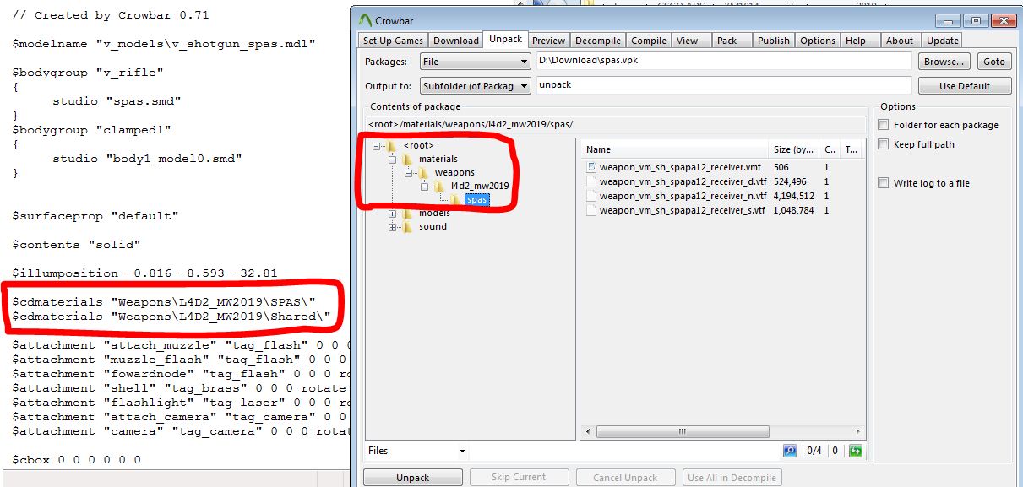This screenshot has width=1023, height=487.
Task: Click the Skip Current button
Action: (x=519, y=478)
